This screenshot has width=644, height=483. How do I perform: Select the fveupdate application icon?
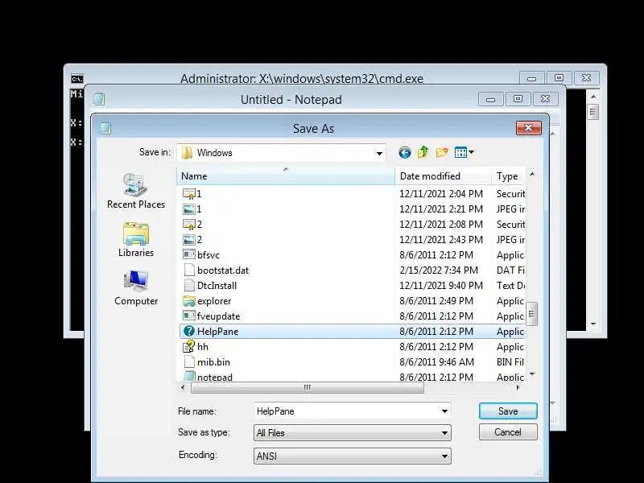(189, 316)
